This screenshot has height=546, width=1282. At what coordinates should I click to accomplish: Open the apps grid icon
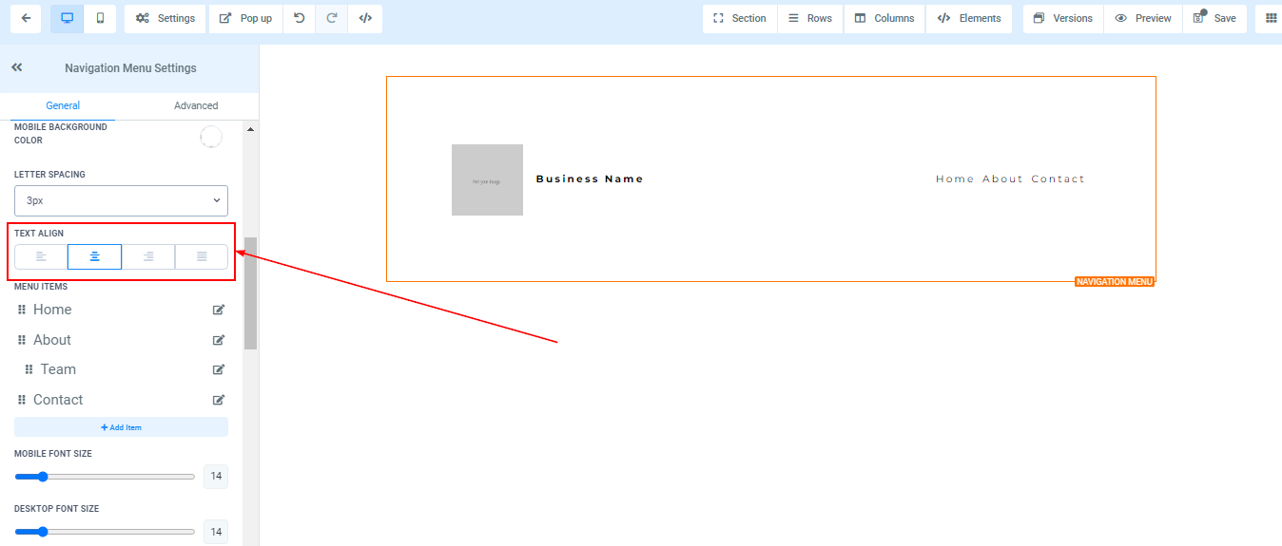click(1271, 18)
